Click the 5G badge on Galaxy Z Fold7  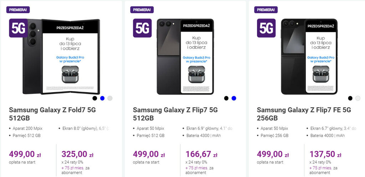18,28
